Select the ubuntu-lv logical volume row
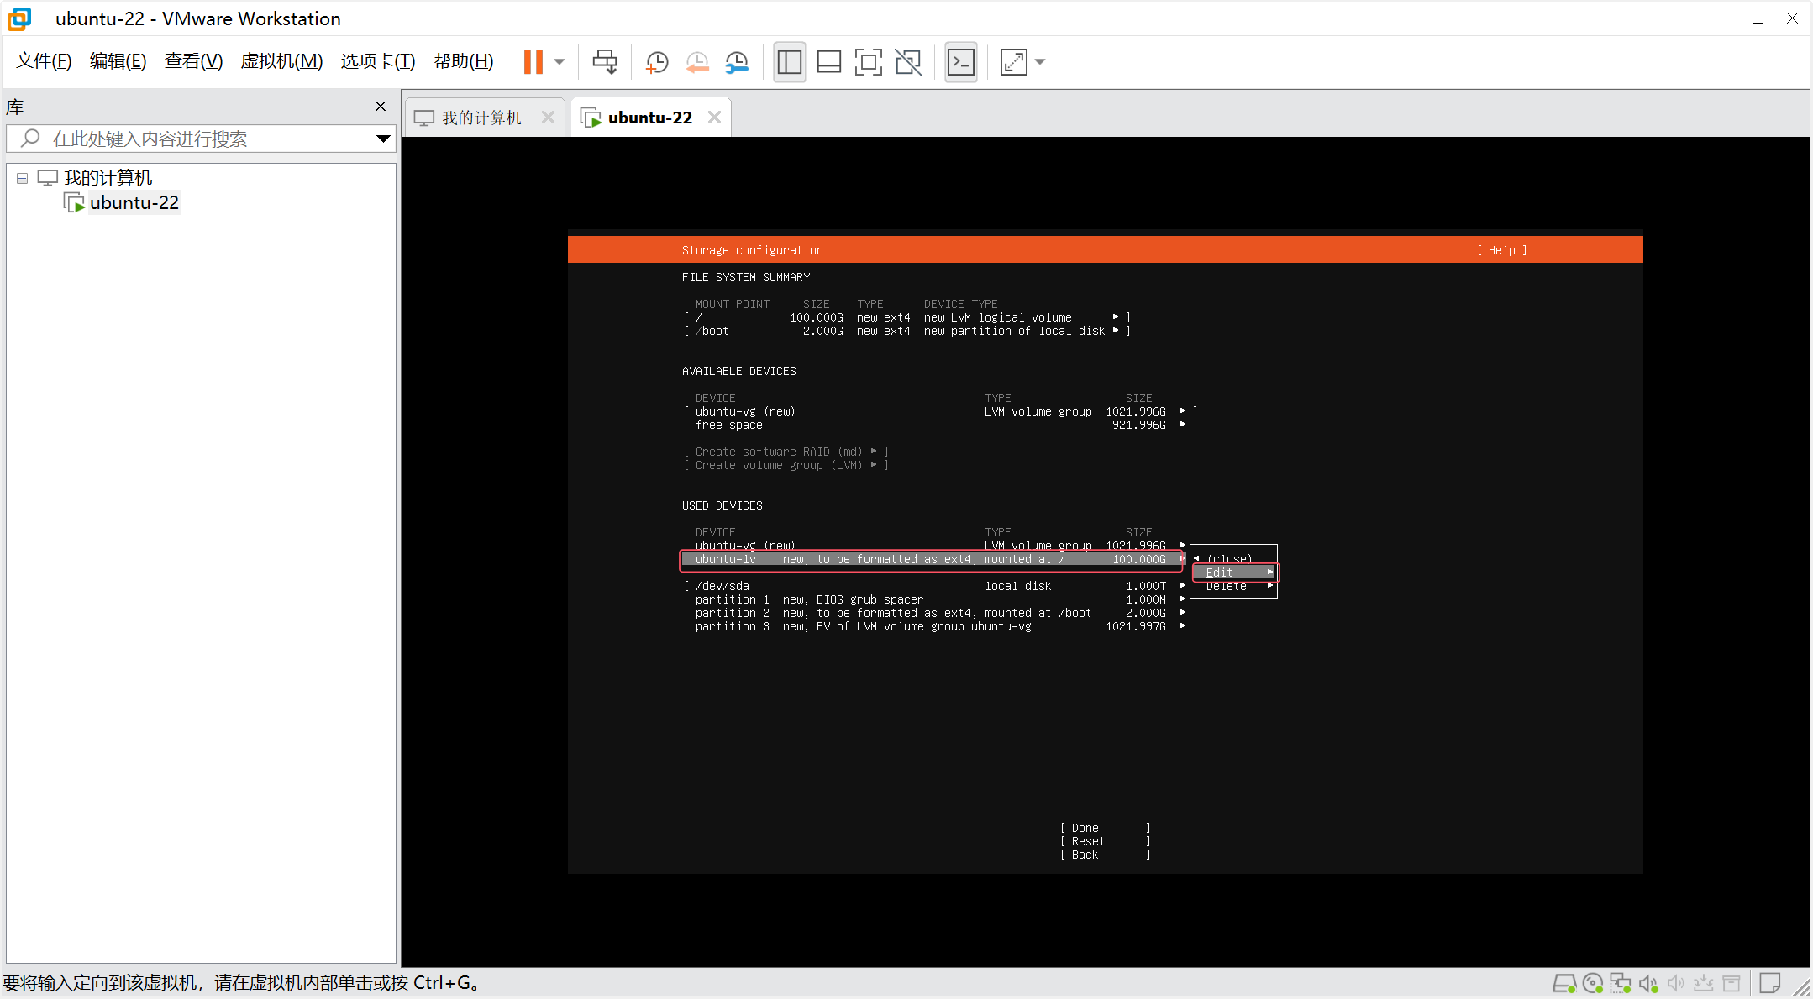The width and height of the screenshot is (1813, 999). [931, 559]
